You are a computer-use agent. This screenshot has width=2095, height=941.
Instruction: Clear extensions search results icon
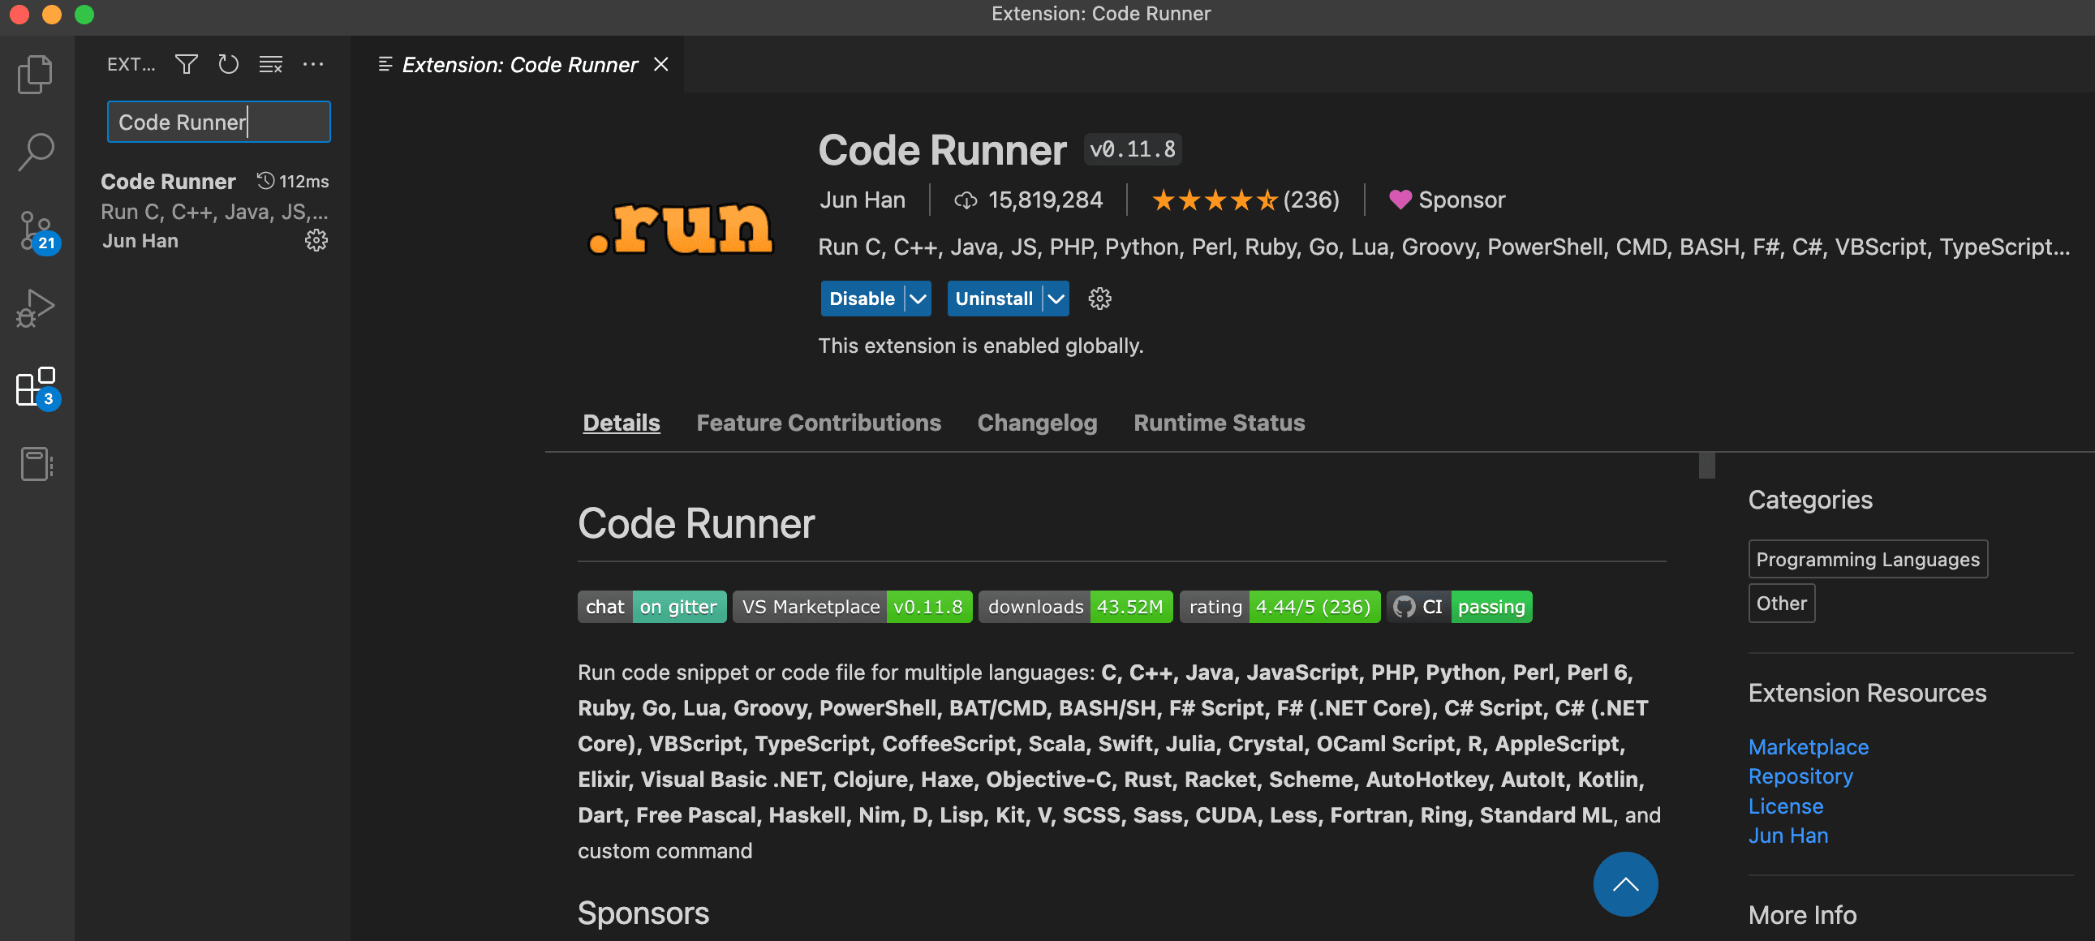point(271,64)
